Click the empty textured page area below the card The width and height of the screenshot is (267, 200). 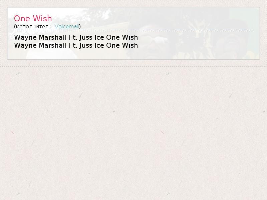click(133, 133)
